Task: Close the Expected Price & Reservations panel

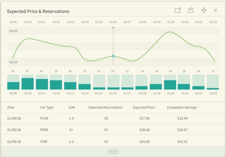Action: click(215, 10)
